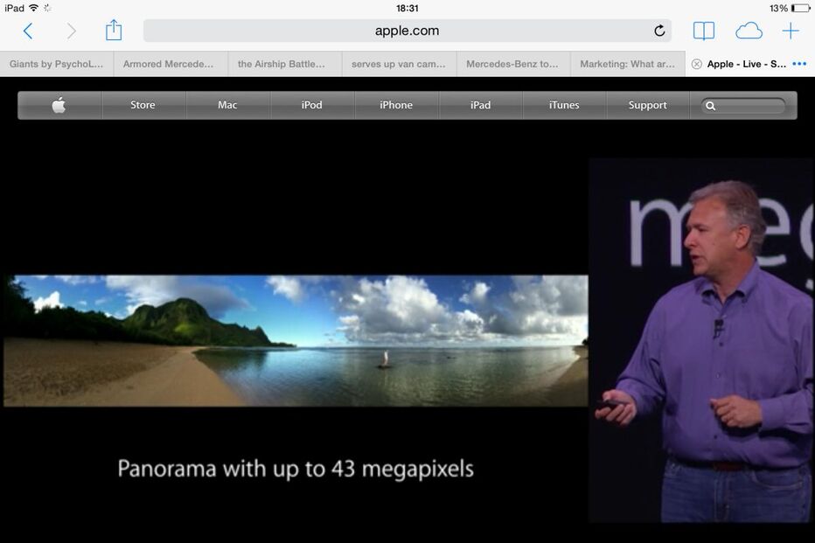Tap the apple.com address bar

pyautogui.click(x=407, y=31)
